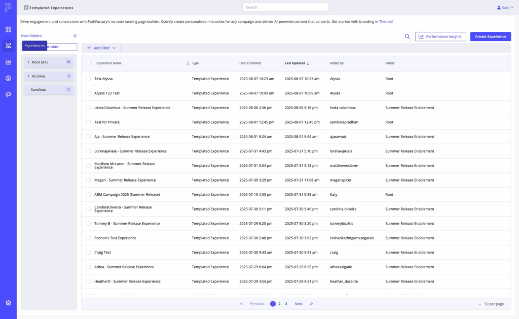Check the Roshan's Test Experience checkbox

(x=88, y=238)
